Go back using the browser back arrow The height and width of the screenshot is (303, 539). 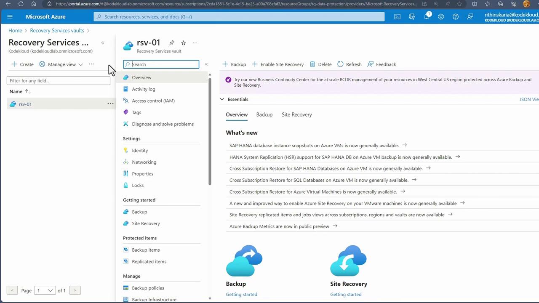8,4
